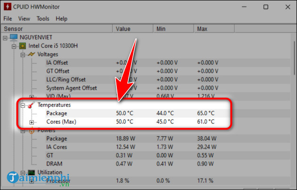Click the Intel Core i5 CPU chip icon
Screen dimensions: 297x190
[x=23, y=46]
